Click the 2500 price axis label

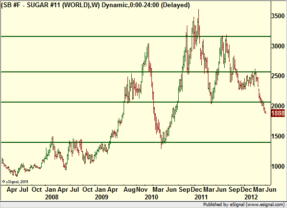[x=278, y=76]
